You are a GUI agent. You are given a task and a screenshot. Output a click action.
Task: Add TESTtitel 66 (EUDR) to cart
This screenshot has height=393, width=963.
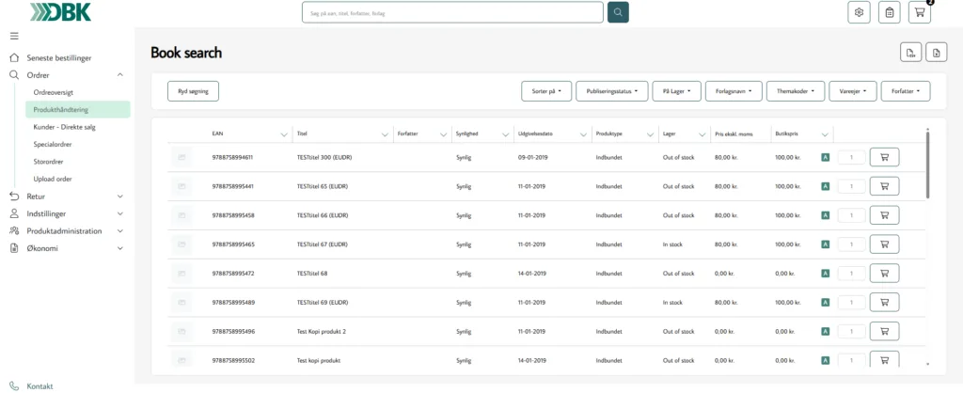(x=884, y=215)
